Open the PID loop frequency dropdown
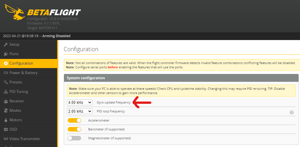 point(80,111)
